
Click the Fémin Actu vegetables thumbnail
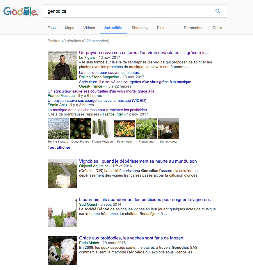[124, 129]
